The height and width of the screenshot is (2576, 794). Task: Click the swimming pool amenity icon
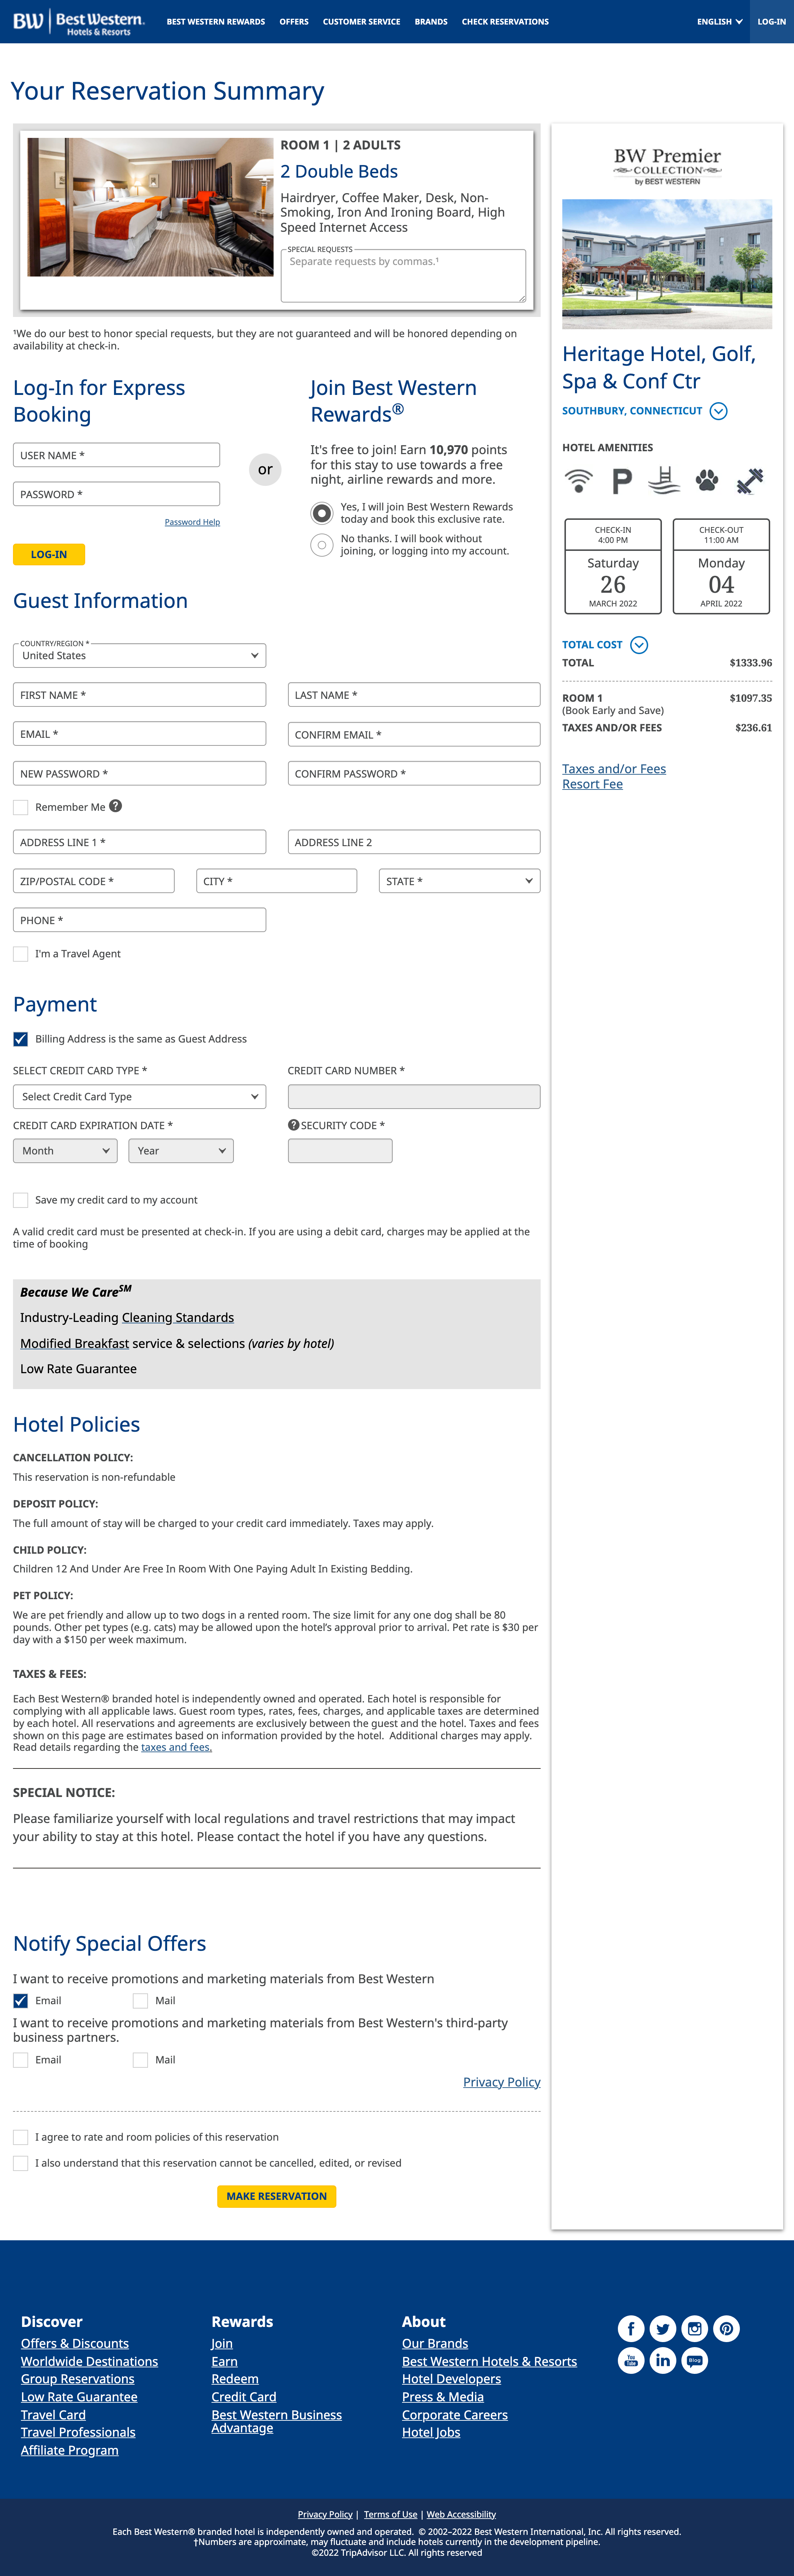pos(663,481)
